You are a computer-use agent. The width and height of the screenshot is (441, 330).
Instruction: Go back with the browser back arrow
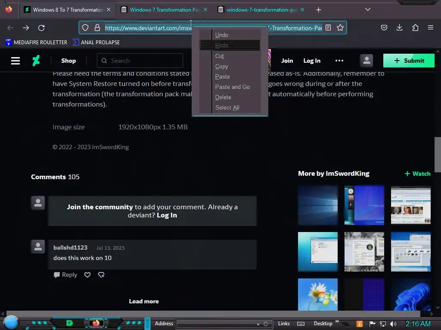[10, 28]
